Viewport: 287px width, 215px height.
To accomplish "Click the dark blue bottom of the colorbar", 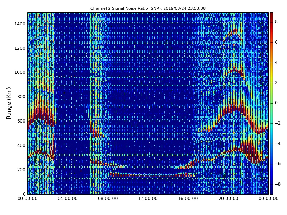I will pyautogui.click(x=272, y=192).
